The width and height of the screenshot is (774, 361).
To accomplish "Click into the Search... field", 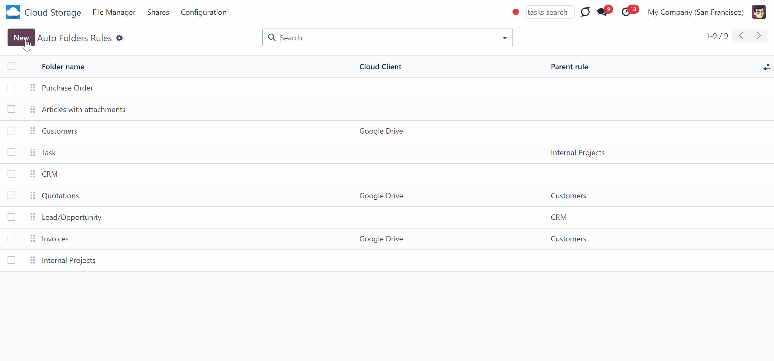I will pos(388,37).
